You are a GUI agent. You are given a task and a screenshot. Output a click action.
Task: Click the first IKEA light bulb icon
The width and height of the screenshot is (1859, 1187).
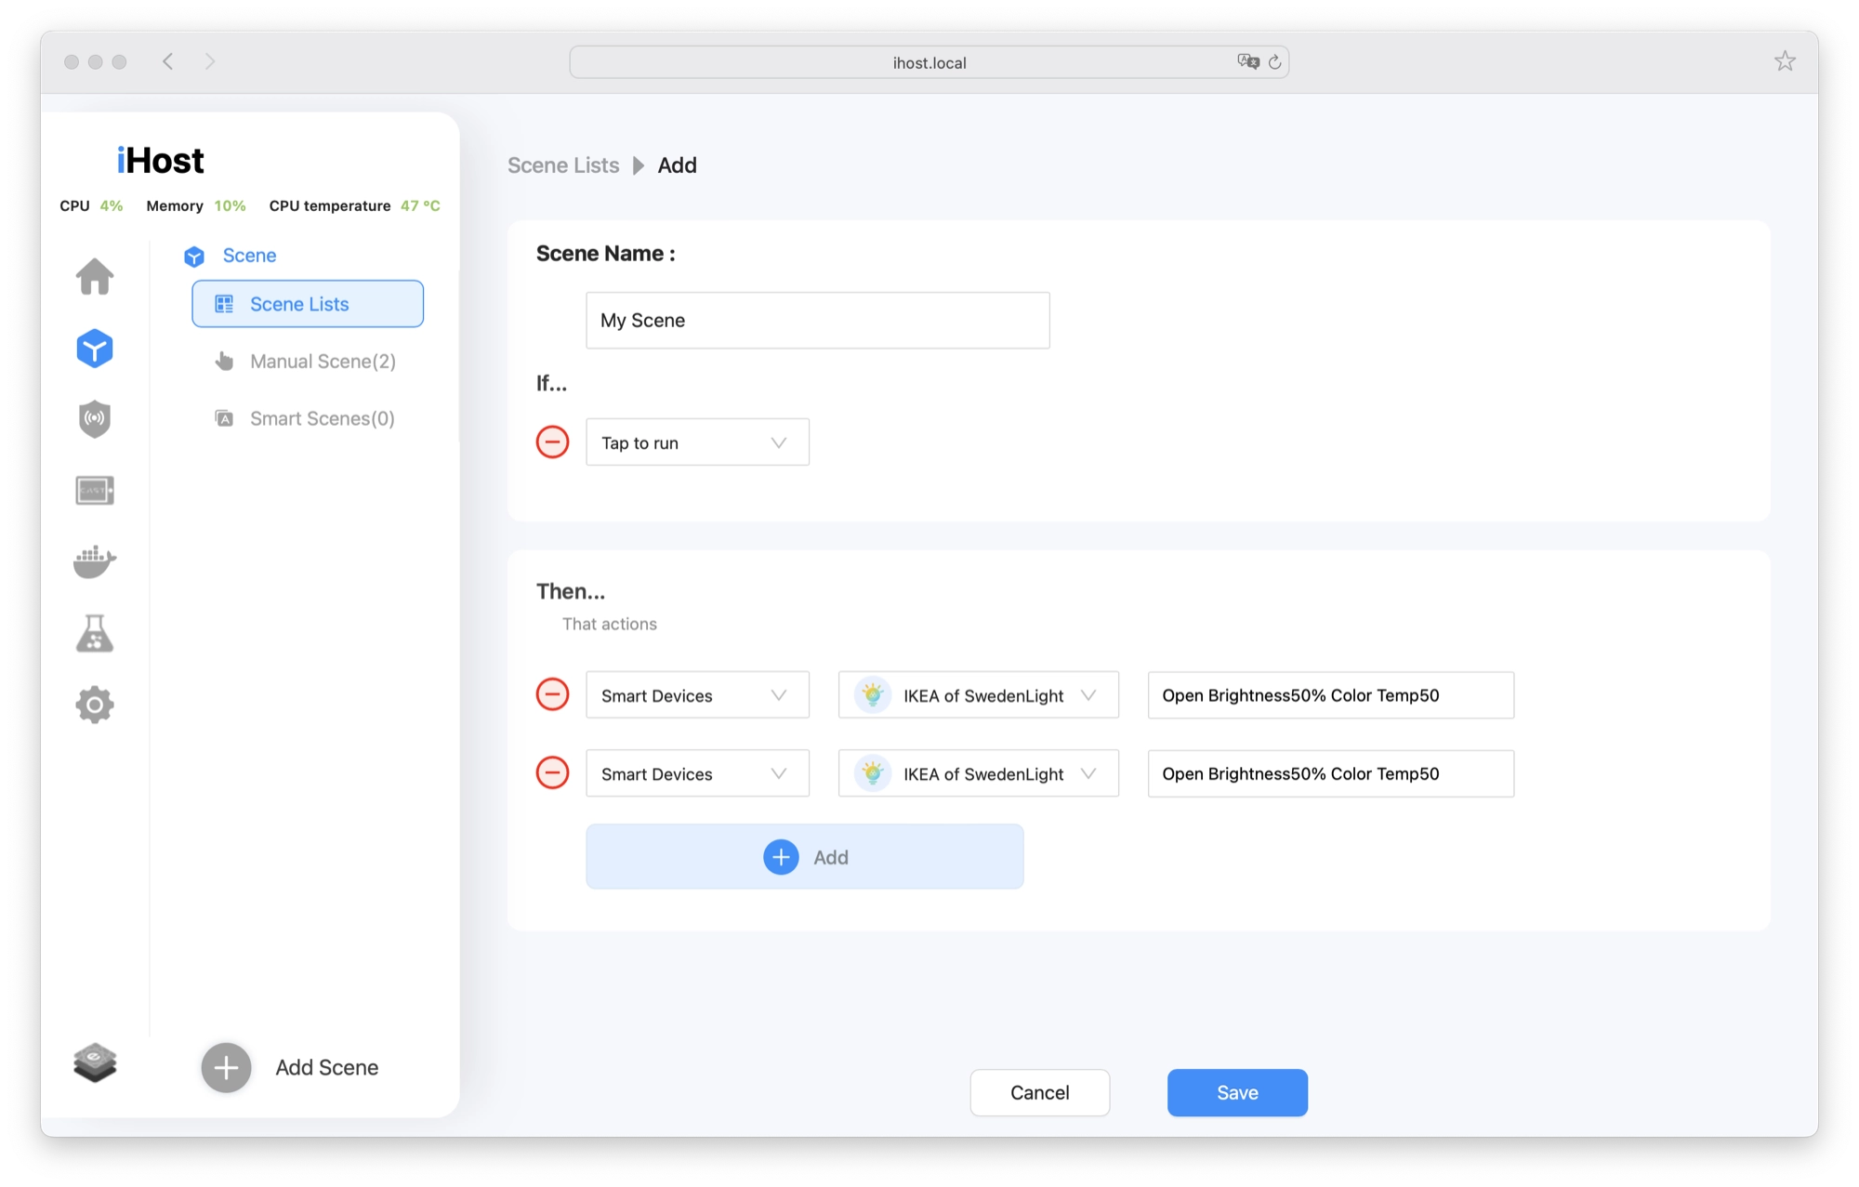click(x=872, y=694)
